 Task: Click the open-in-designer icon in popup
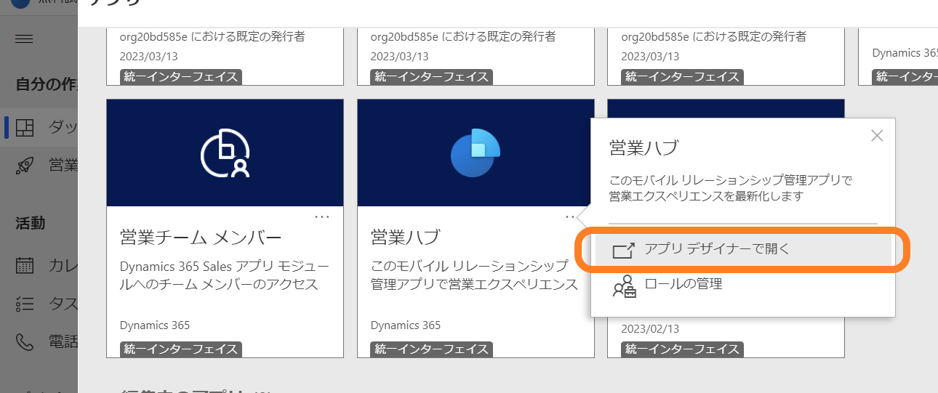(624, 251)
